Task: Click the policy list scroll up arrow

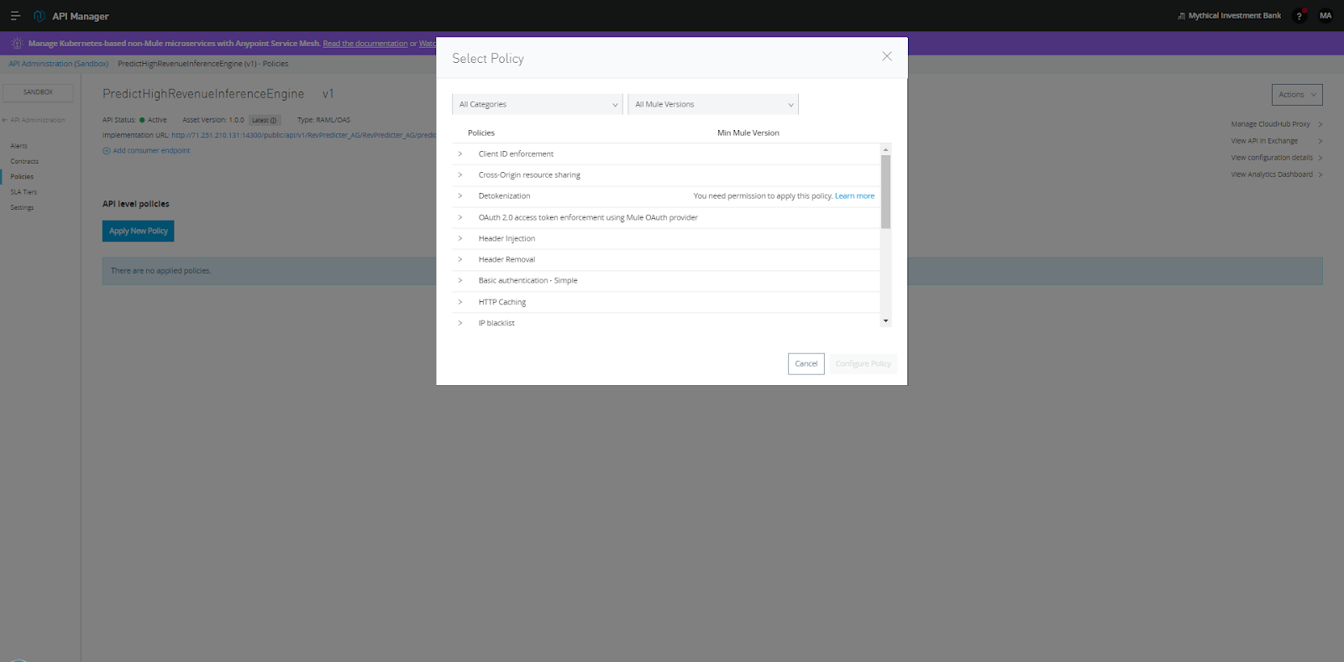Action: 885,149
